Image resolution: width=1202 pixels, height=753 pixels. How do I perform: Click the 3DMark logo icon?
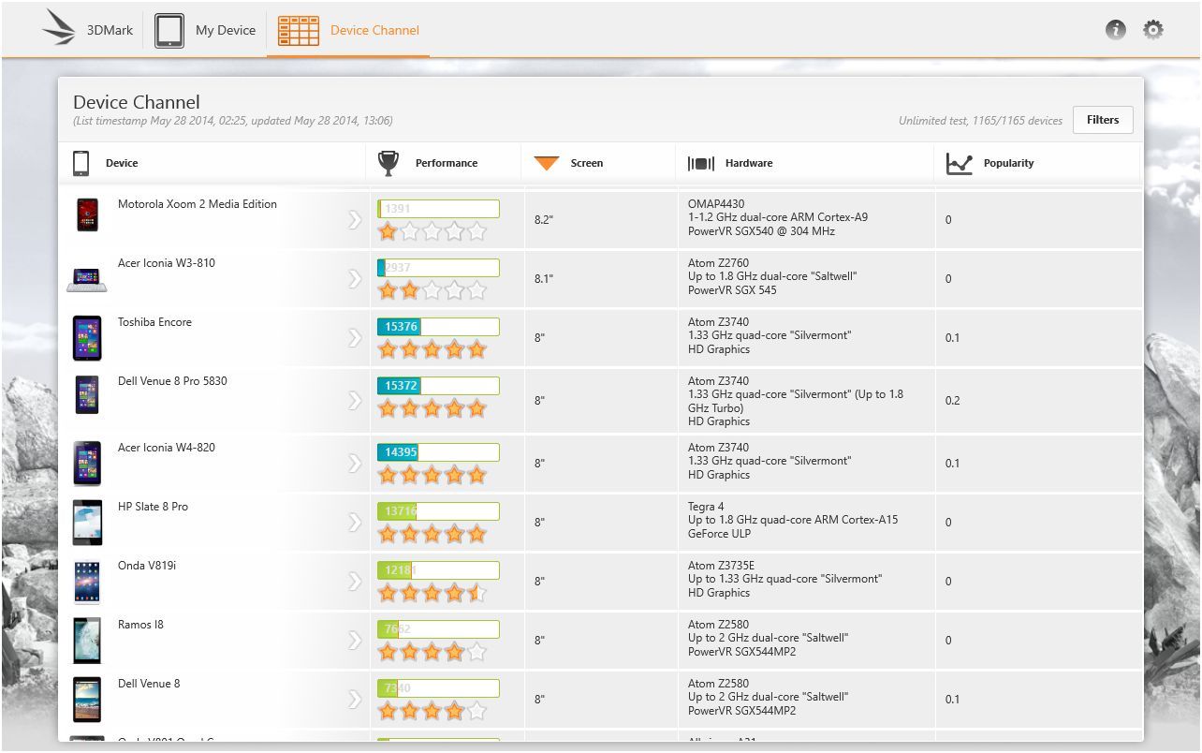click(x=58, y=29)
